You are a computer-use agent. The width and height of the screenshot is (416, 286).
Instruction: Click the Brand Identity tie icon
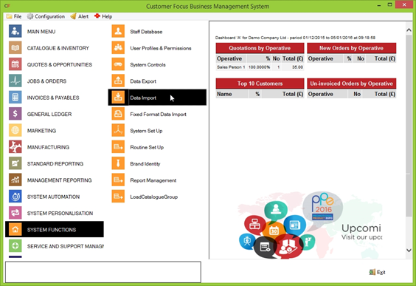click(x=118, y=163)
